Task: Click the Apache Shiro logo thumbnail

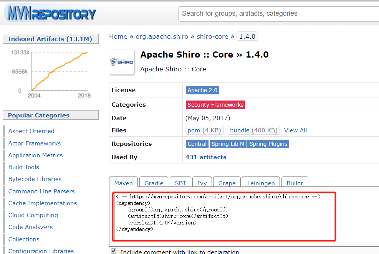Action: coord(122,62)
